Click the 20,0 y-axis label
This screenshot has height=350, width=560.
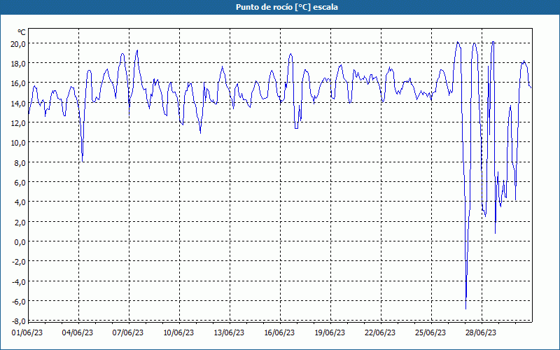point(19,43)
